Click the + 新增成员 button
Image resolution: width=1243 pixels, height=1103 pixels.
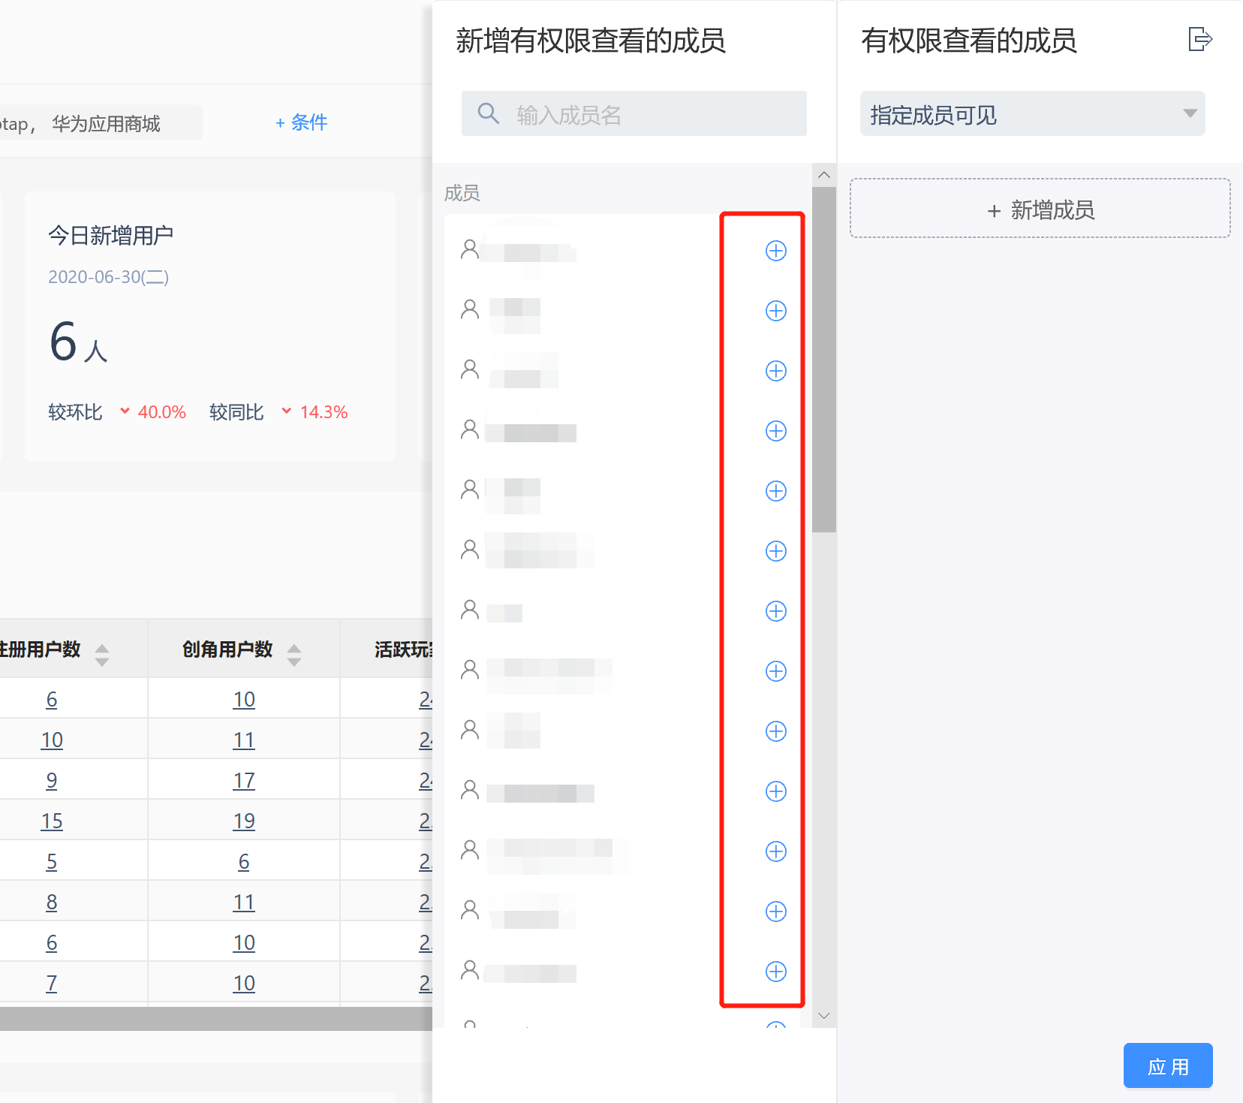click(x=1040, y=209)
